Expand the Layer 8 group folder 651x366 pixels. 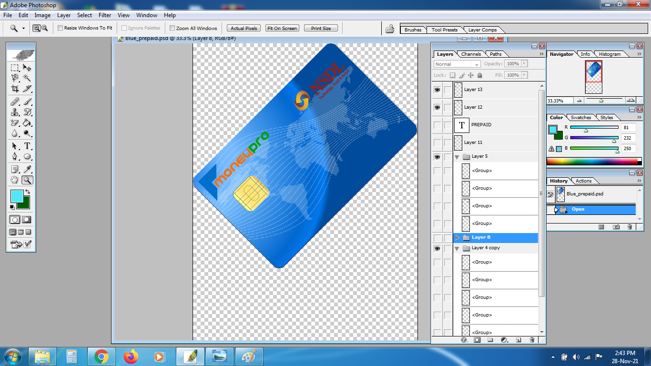click(x=457, y=237)
